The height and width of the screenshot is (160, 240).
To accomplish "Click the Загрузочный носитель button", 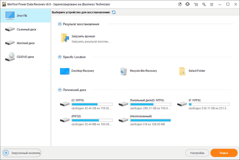I will (22, 153).
